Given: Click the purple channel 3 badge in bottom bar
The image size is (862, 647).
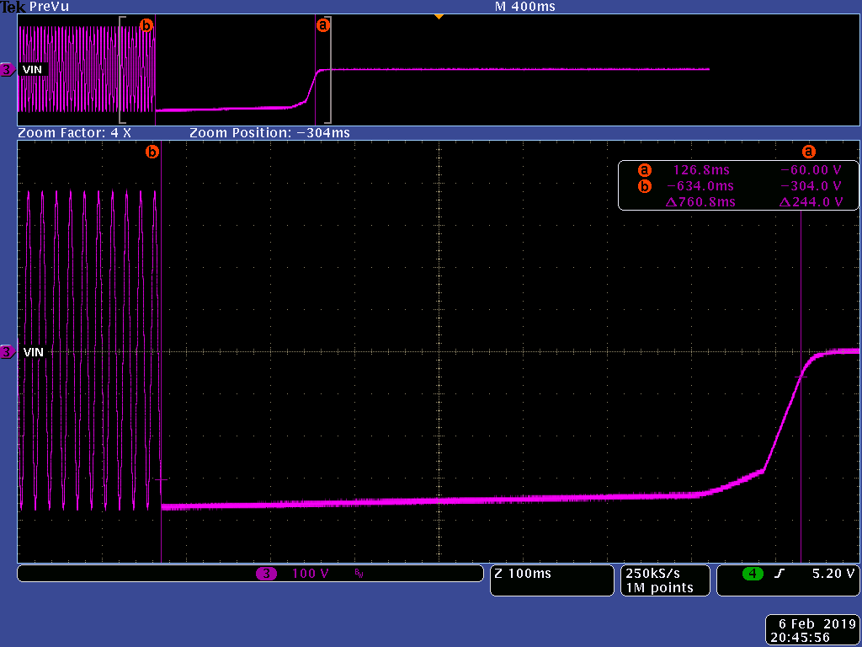Looking at the screenshot, I should 266,574.
